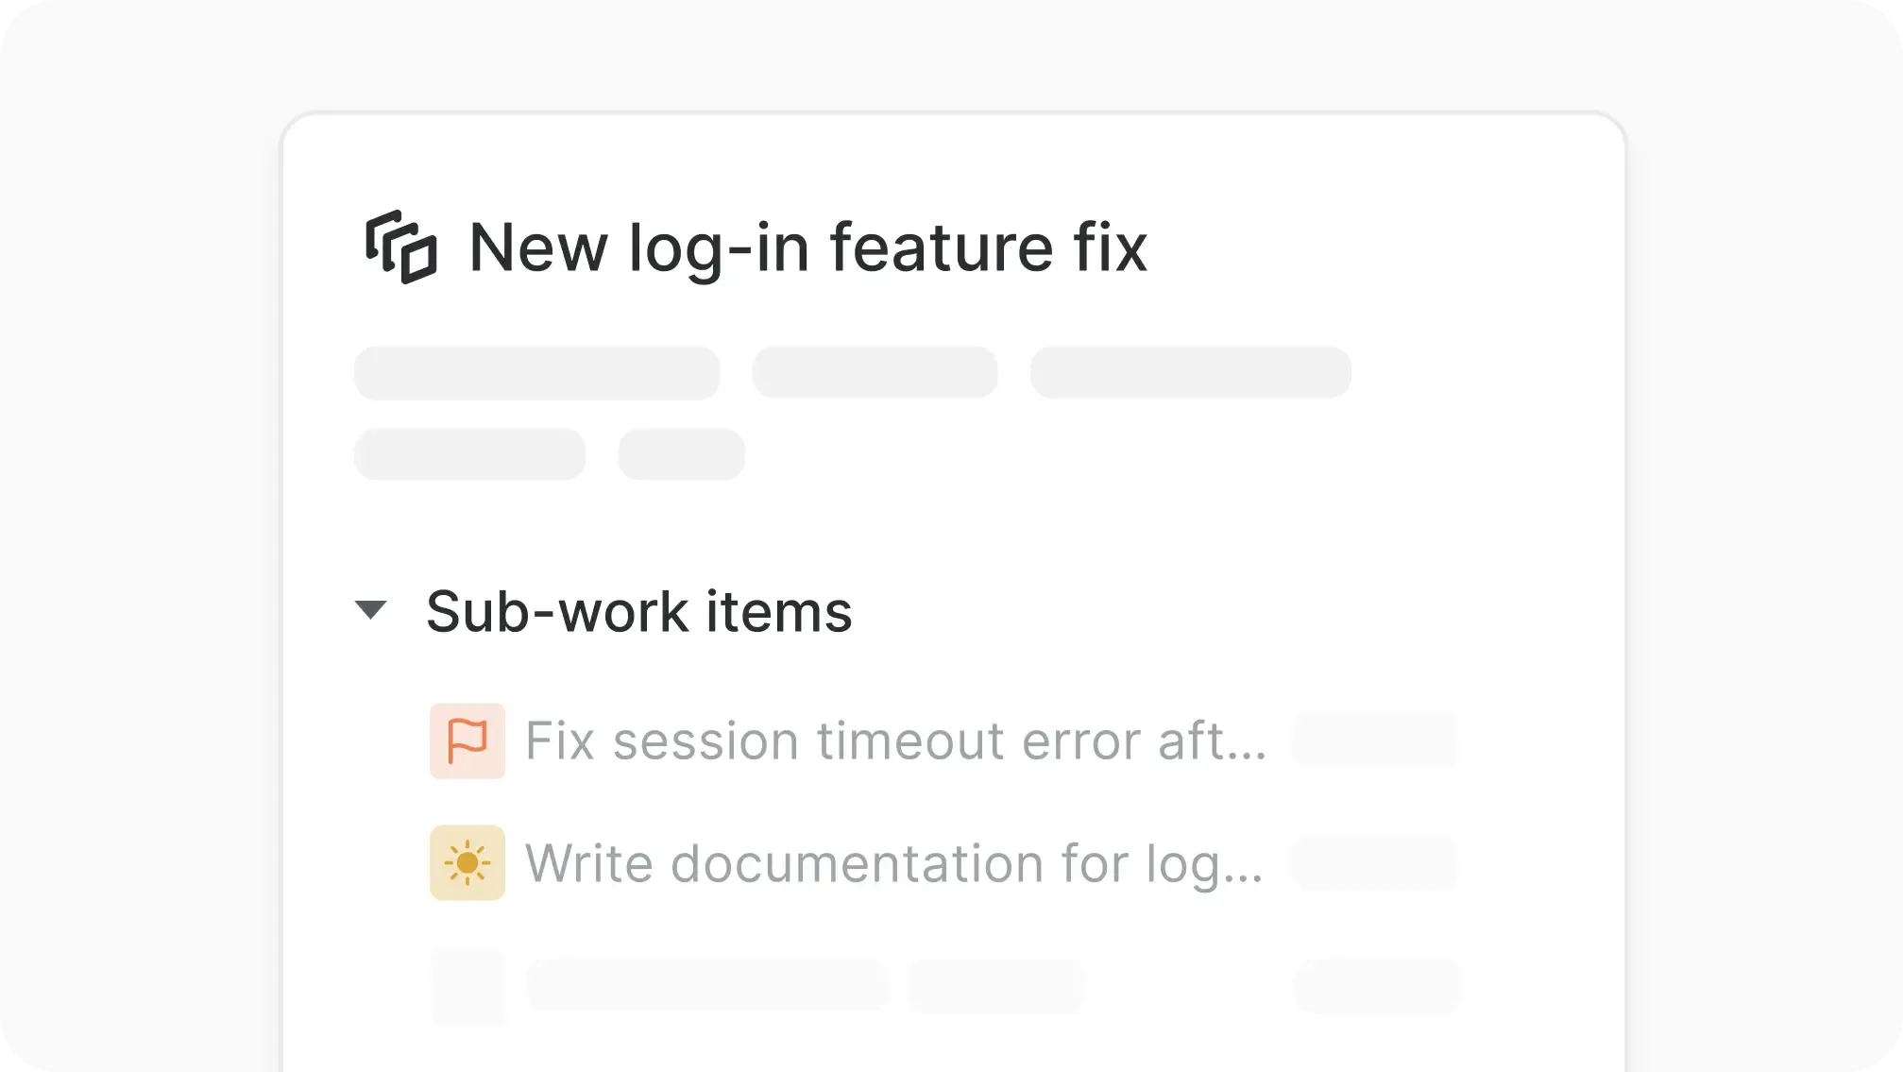Image resolution: width=1903 pixels, height=1072 pixels.
Task: Click the right-side pill in third sub-item row
Action: tap(1378, 986)
